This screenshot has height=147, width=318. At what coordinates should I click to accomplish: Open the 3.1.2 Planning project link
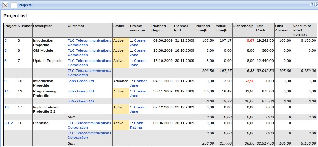pyautogui.click(x=8, y=123)
